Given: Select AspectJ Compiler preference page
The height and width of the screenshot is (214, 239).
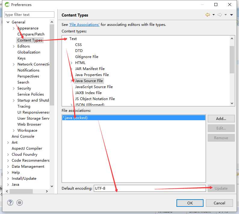Looking at the screenshot, I should [27, 148].
